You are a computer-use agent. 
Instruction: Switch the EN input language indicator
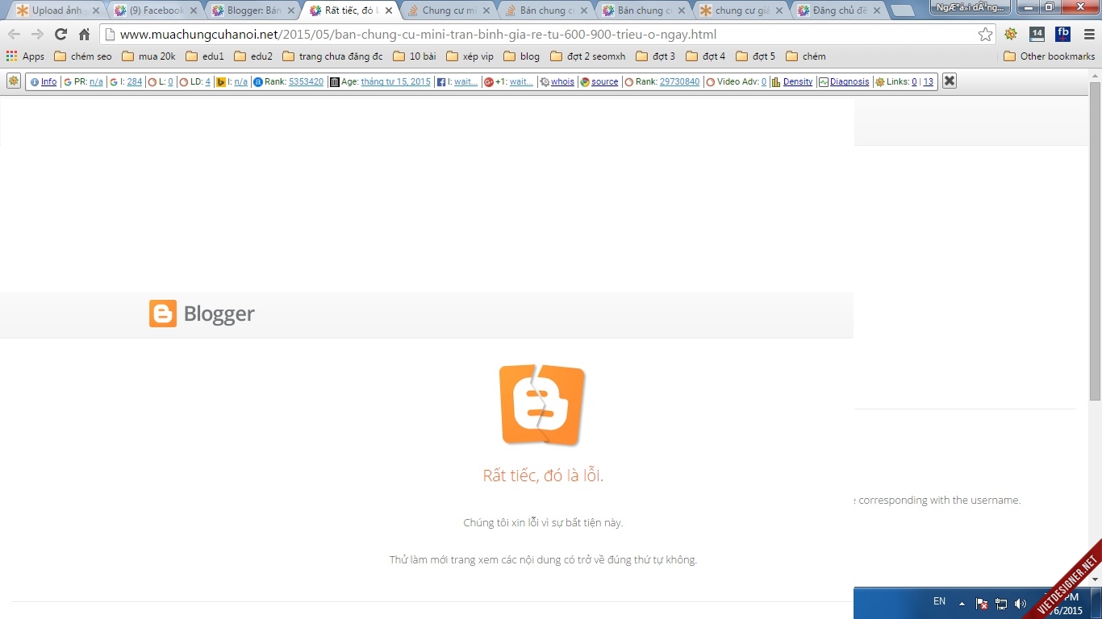939,601
